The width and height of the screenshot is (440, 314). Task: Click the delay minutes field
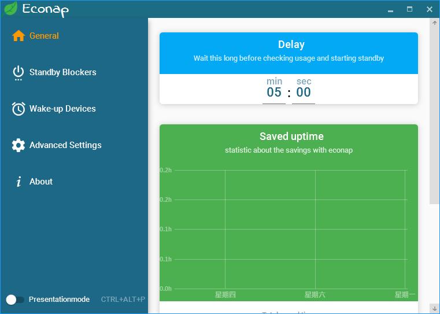(274, 93)
